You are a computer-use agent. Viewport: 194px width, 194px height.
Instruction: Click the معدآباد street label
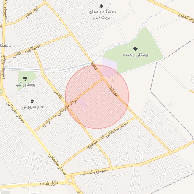click(113, 92)
